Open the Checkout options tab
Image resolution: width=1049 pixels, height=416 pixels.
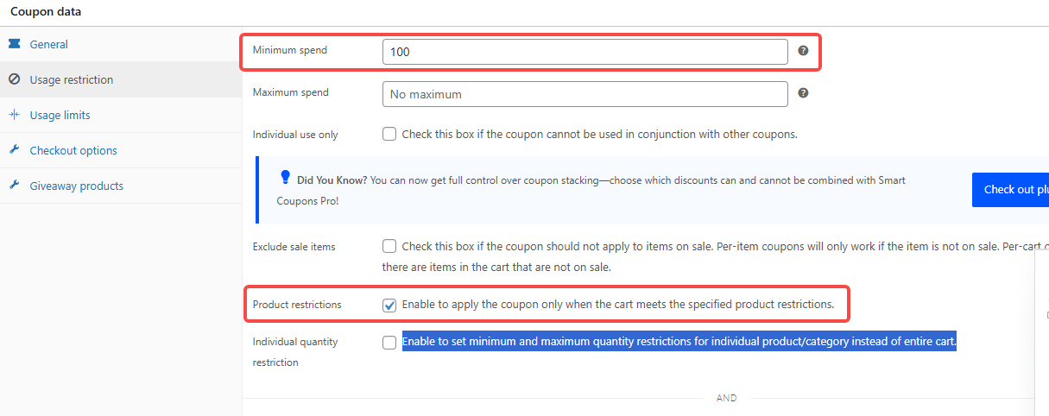coord(73,150)
